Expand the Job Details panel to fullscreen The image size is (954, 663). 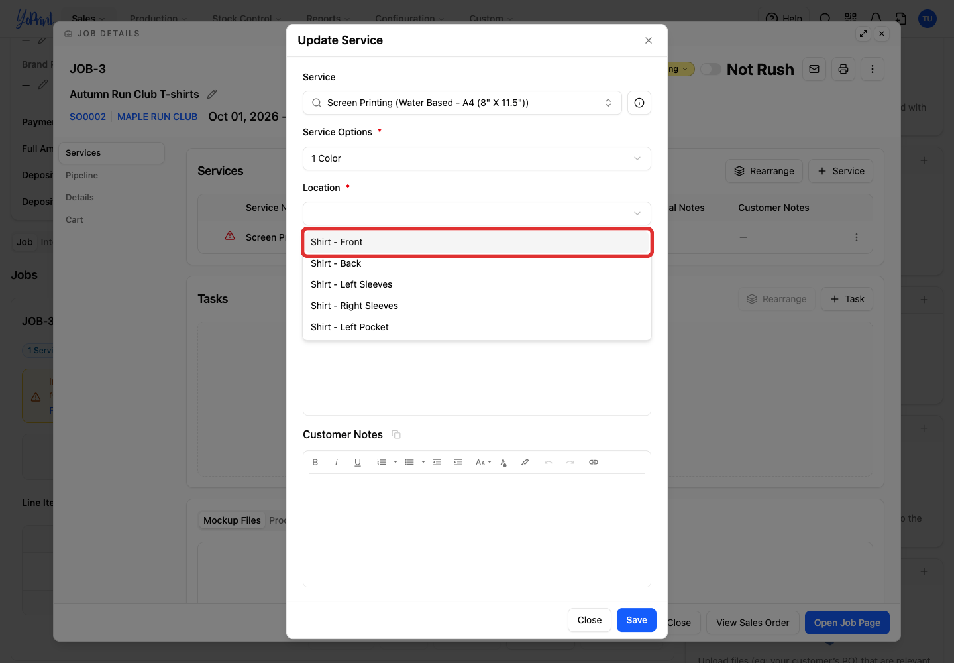(863, 34)
